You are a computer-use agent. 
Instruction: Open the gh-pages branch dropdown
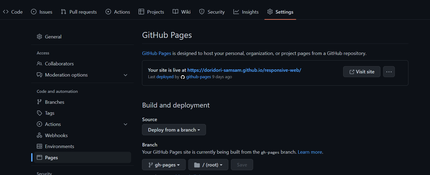point(164,165)
